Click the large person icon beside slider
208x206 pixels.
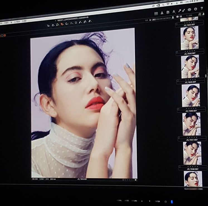173,17
